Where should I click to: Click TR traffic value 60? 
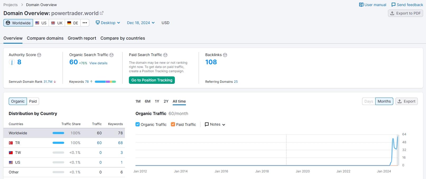[99, 143]
